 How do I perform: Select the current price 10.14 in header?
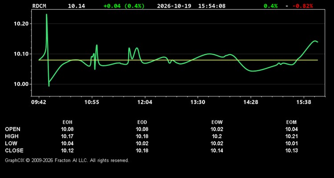click(77, 6)
